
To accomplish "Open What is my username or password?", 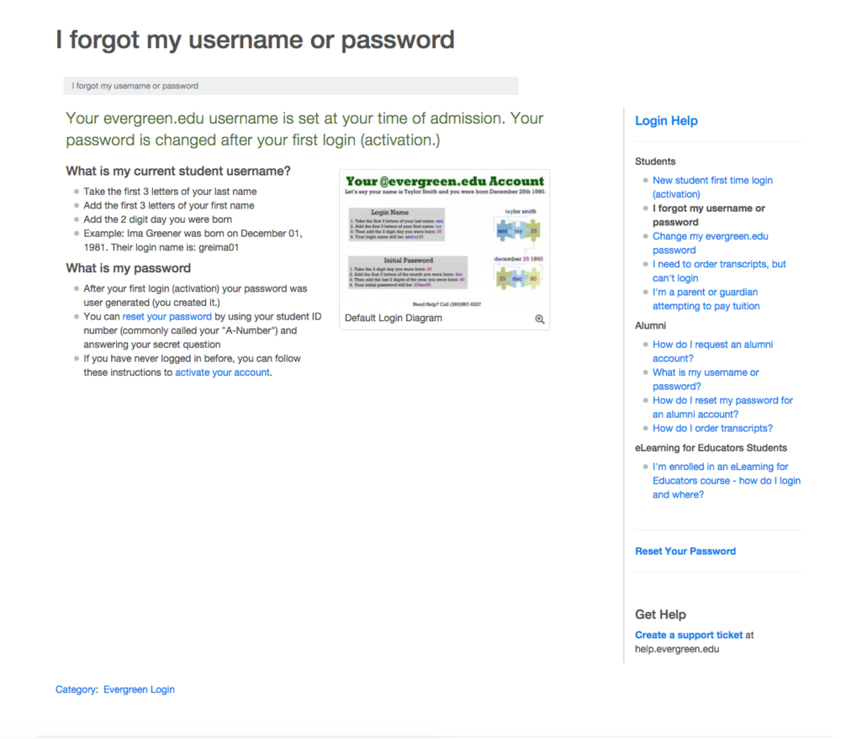I will coord(705,378).
